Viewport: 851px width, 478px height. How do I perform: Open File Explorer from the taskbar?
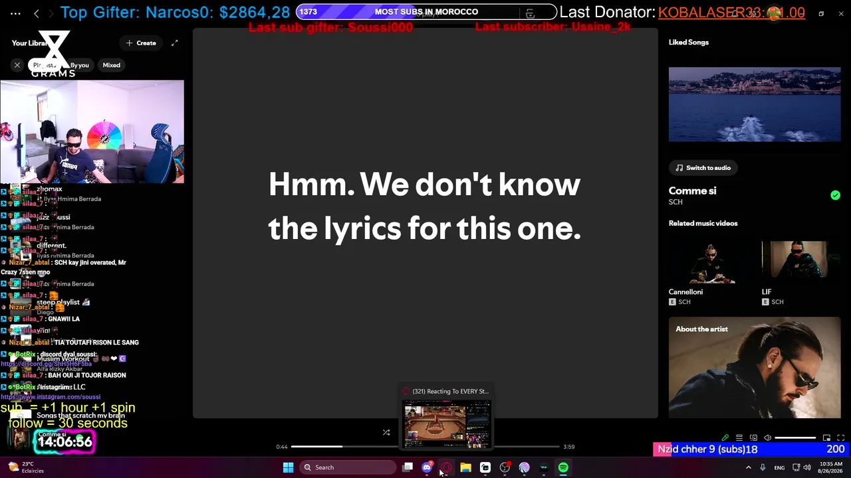[465, 467]
